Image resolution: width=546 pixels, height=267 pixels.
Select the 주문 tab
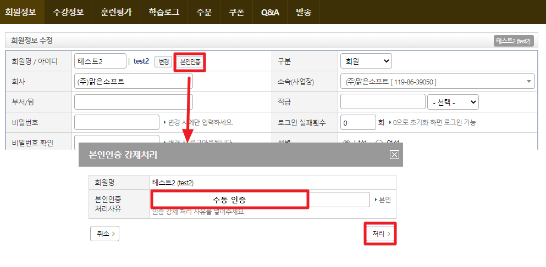pos(203,12)
